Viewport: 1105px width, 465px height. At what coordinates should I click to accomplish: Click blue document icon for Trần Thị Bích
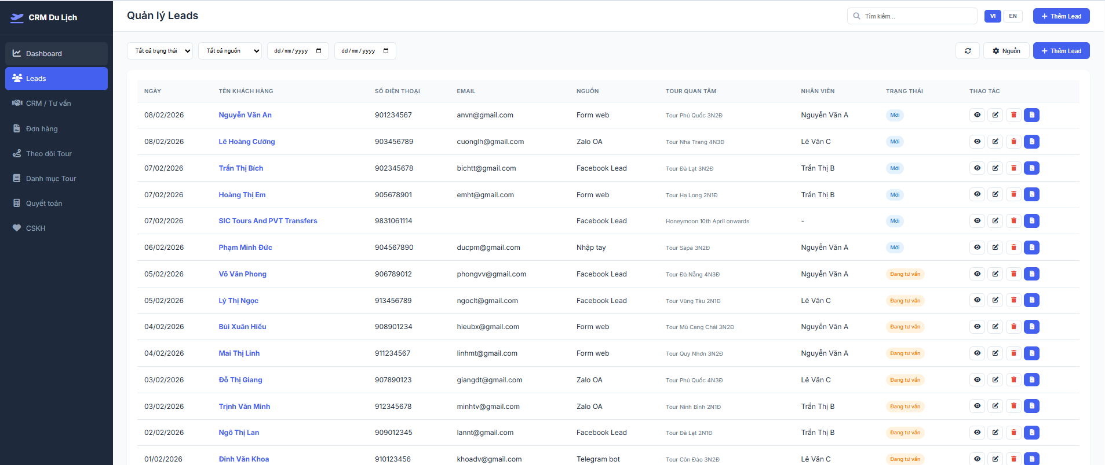(x=1031, y=168)
